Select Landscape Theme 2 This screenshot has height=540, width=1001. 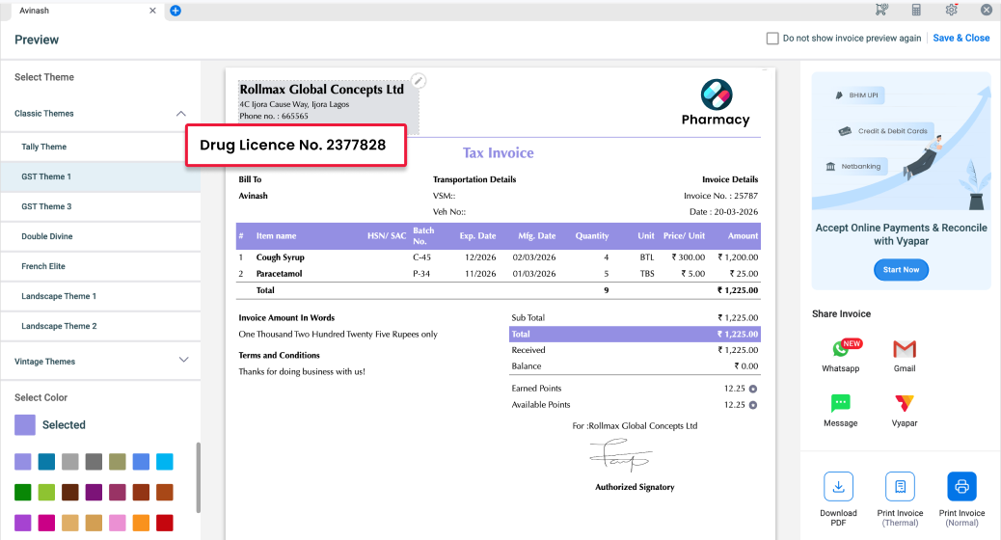100,326
